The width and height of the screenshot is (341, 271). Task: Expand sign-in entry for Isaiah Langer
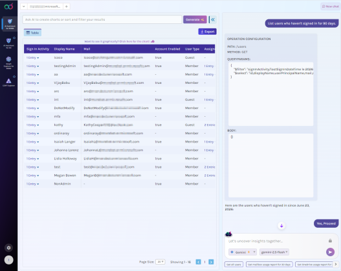(x=32, y=142)
